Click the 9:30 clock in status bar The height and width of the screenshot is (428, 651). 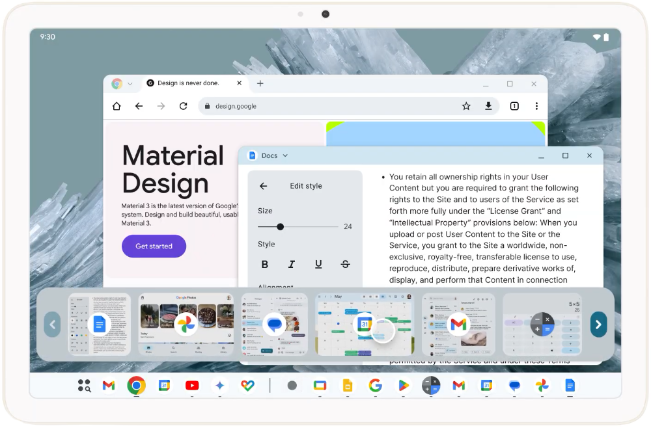point(48,37)
